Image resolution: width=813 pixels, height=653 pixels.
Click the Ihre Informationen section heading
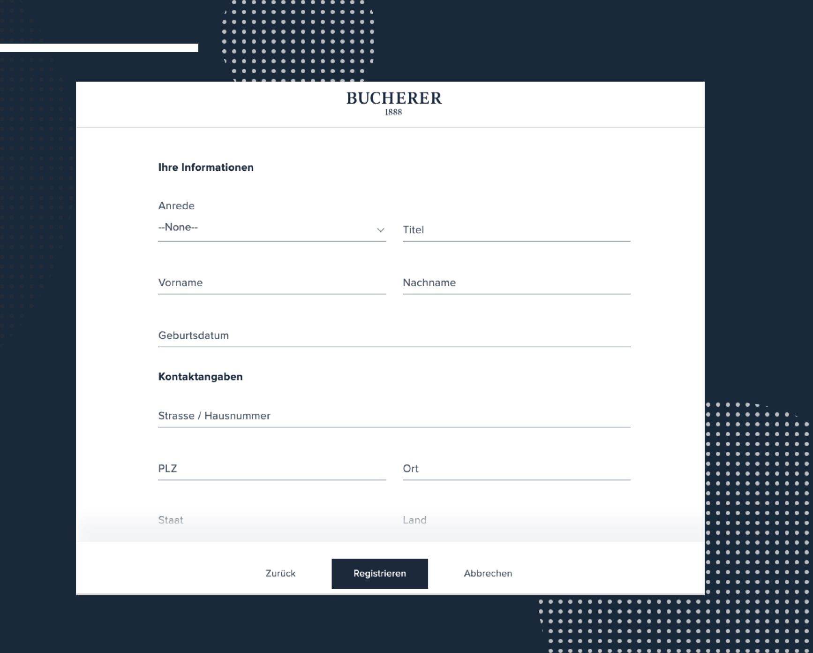coord(206,167)
